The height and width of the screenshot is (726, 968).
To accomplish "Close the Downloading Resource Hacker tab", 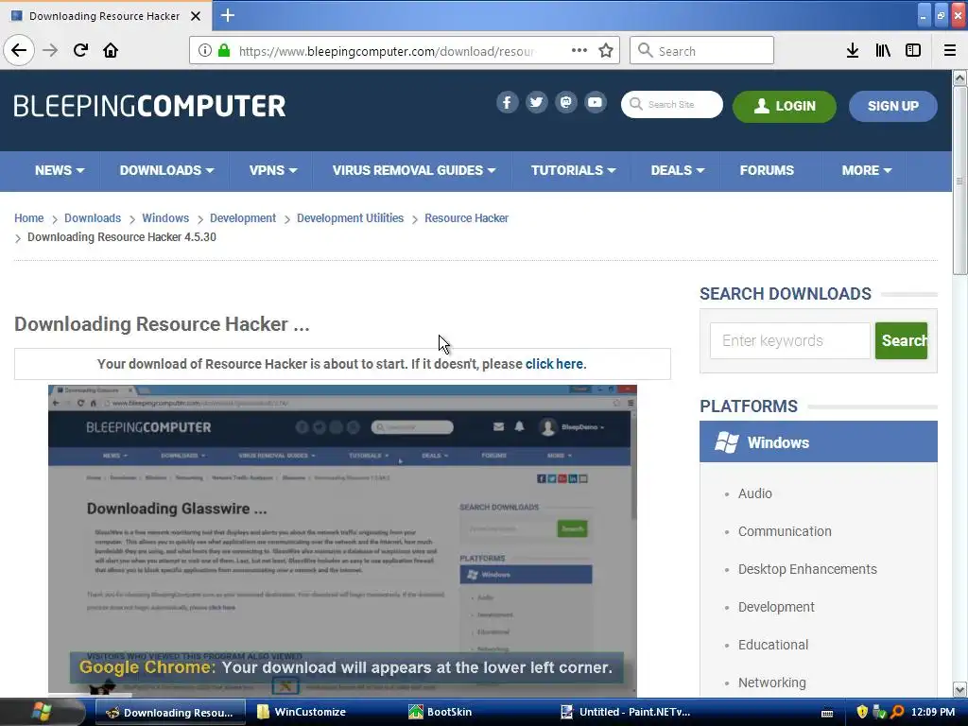I will [x=196, y=16].
